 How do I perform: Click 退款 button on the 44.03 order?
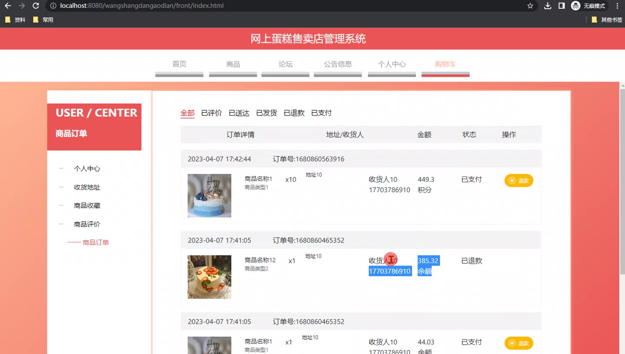(x=519, y=343)
